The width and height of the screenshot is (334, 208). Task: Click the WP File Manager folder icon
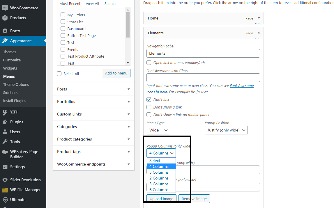(5, 190)
